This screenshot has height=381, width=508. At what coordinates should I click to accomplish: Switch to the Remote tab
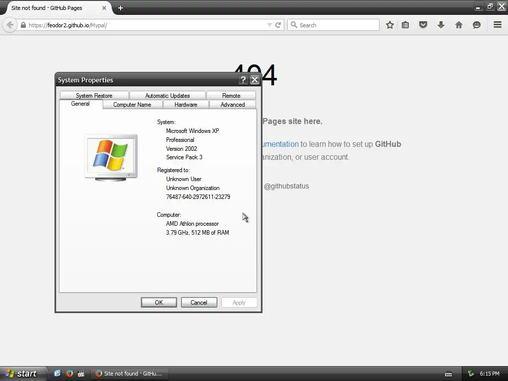tap(231, 96)
